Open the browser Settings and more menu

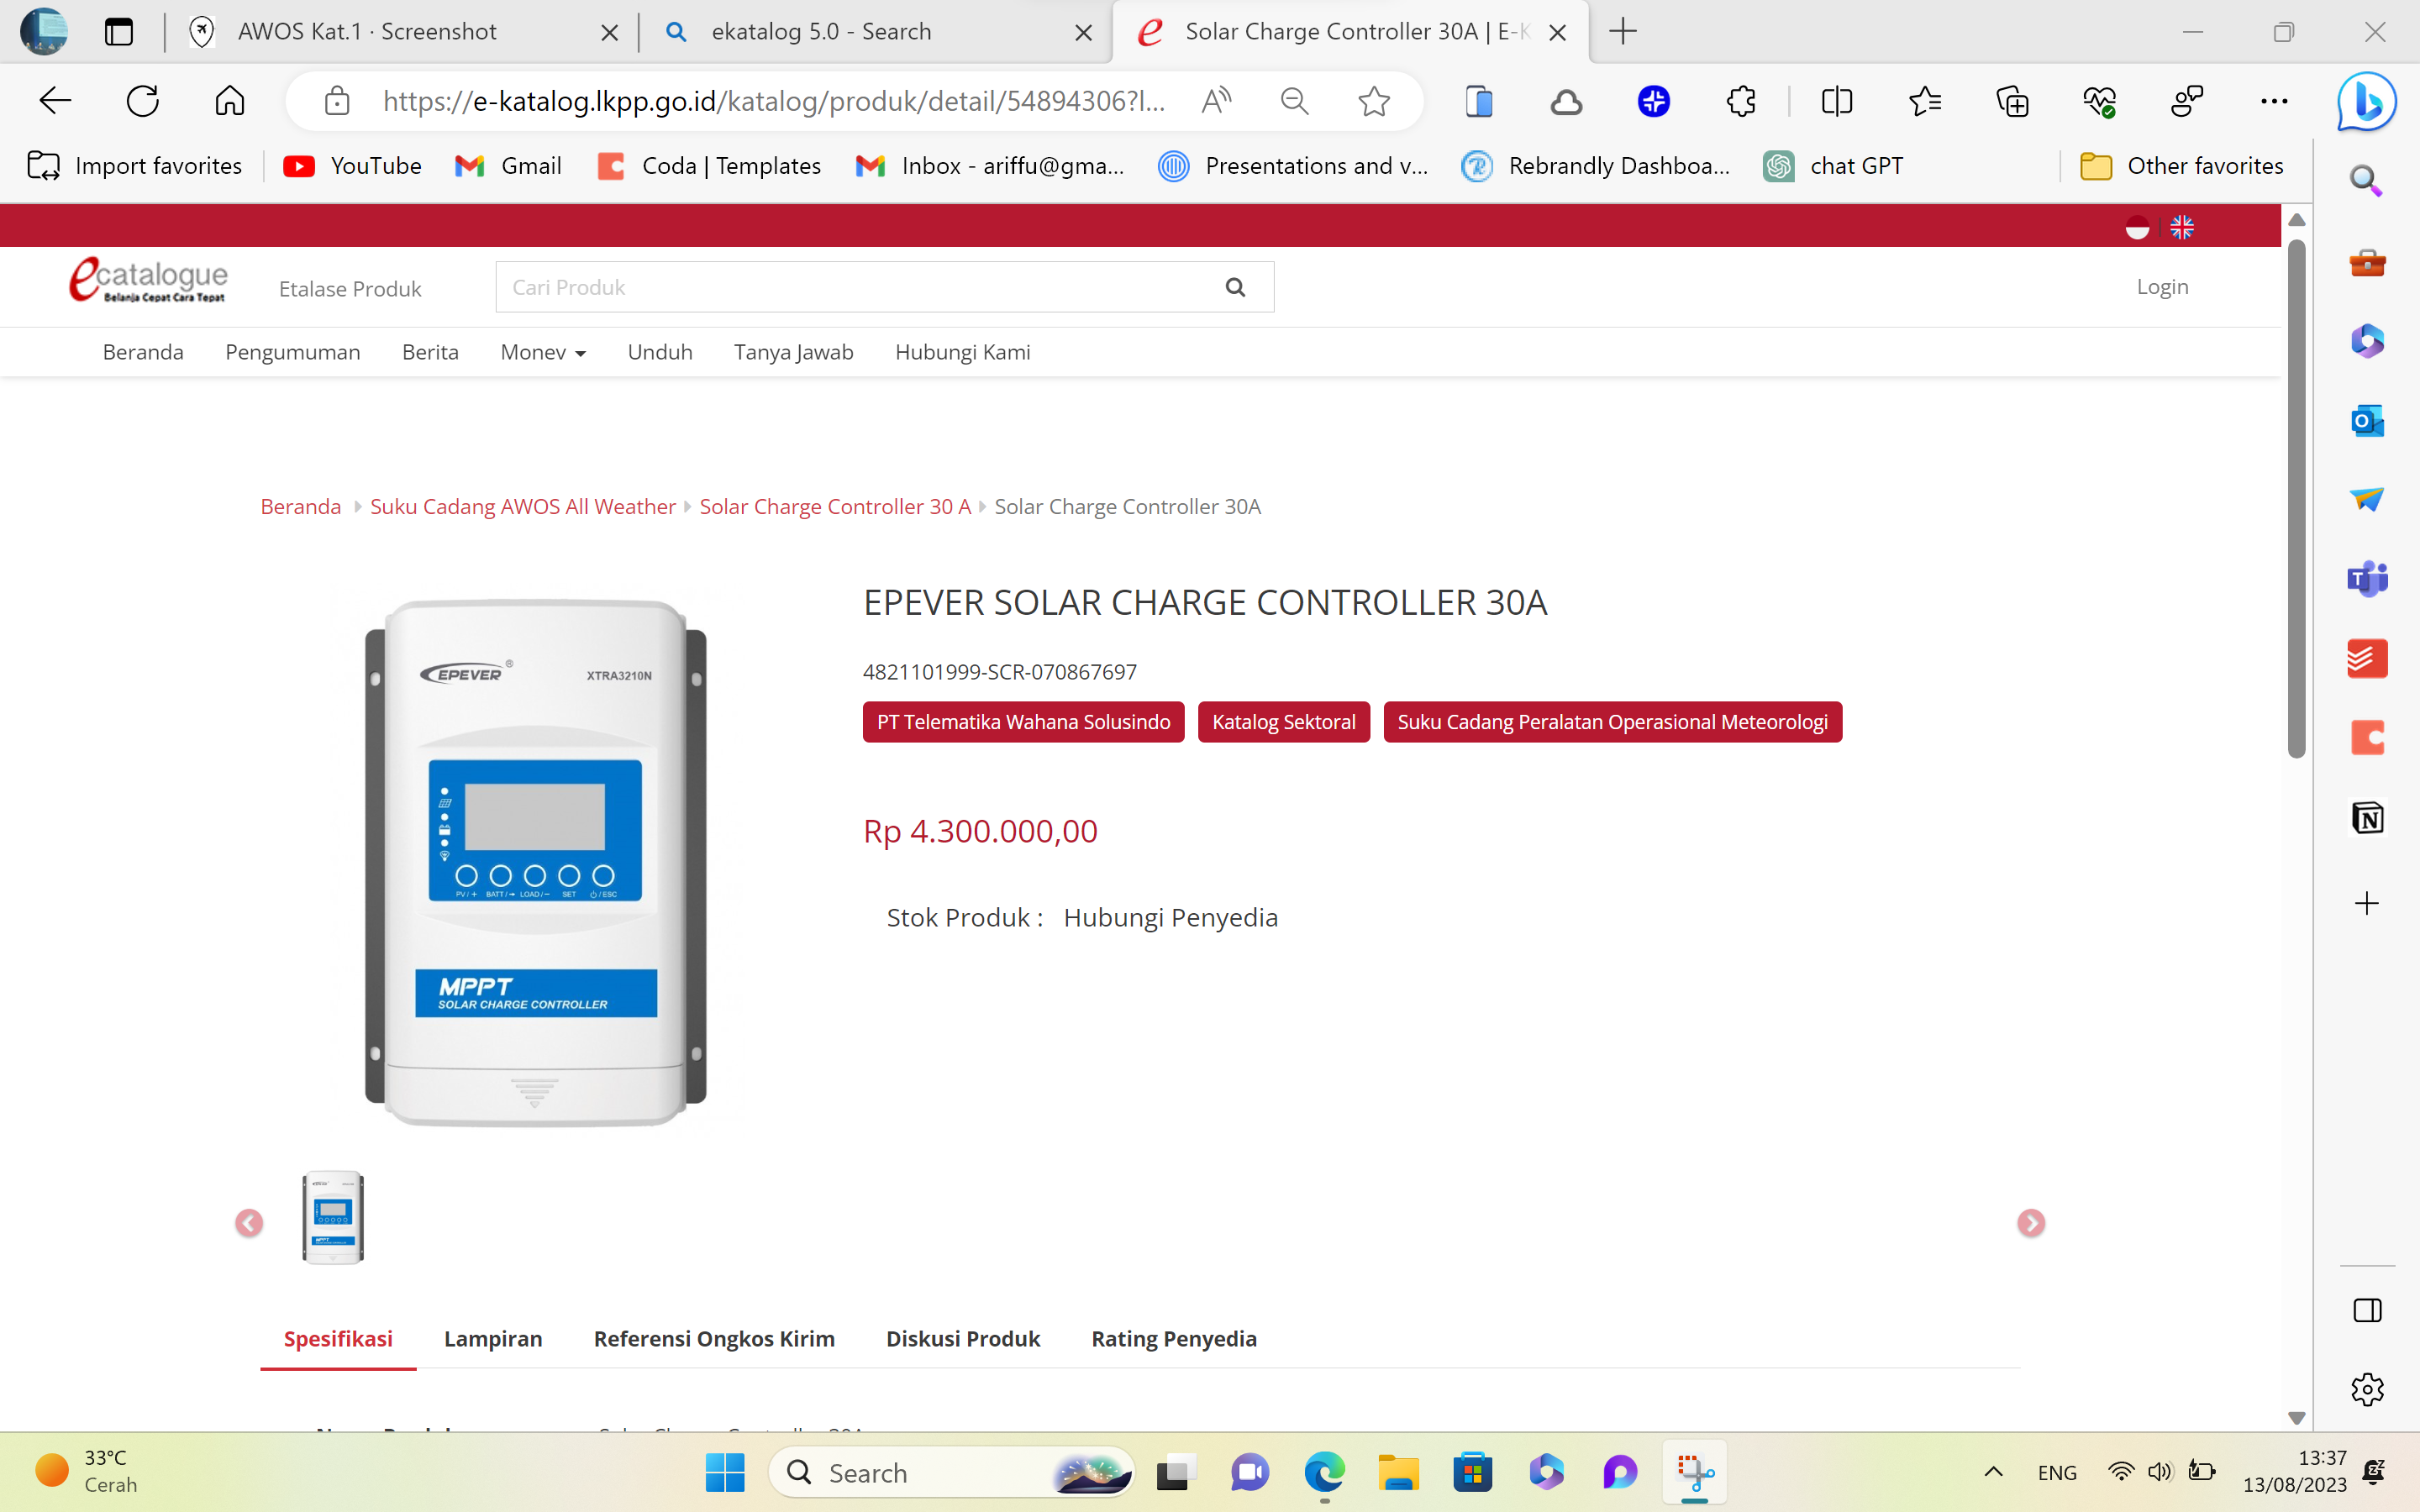(x=2275, y=100)
